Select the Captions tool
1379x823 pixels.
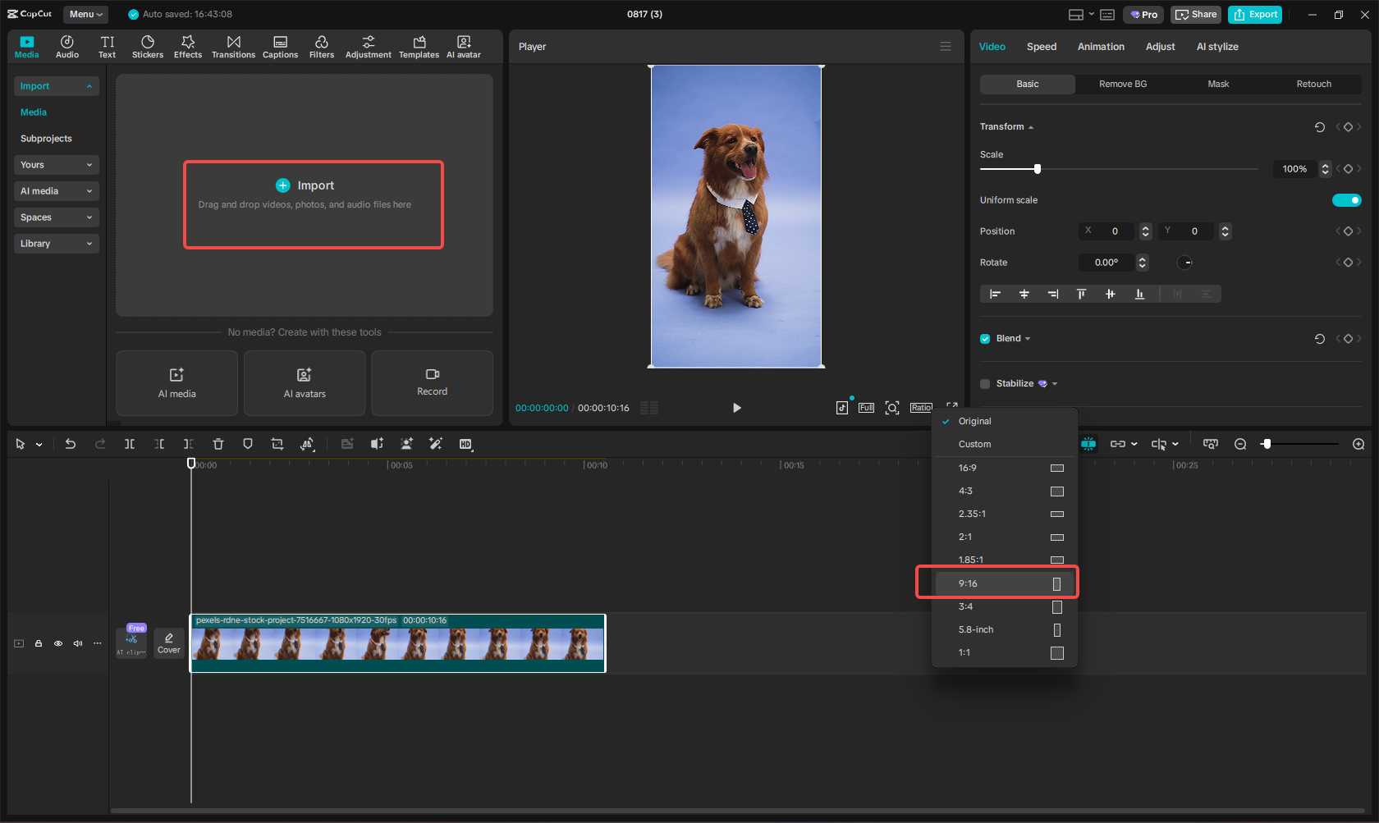click(280, 46)
